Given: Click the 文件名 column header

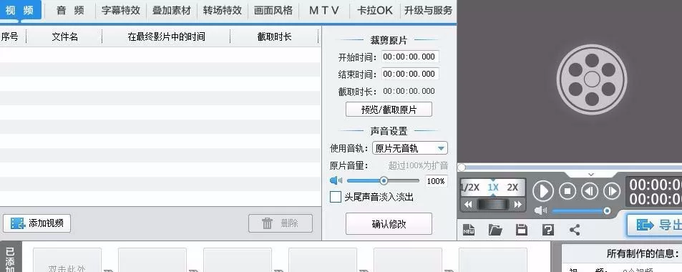Looking at the screenshot, I should [64, 37].
